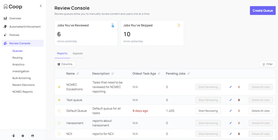The height and width of the screenshot is (140, 278).
Task: Delete the Test queue with trash icon
Action: [239, 100]
